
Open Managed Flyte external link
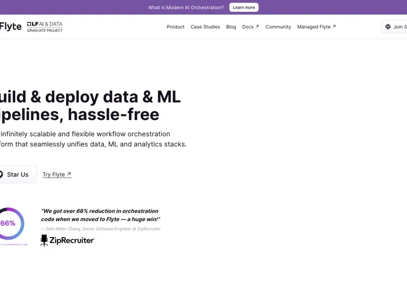[x=316, y=27]
